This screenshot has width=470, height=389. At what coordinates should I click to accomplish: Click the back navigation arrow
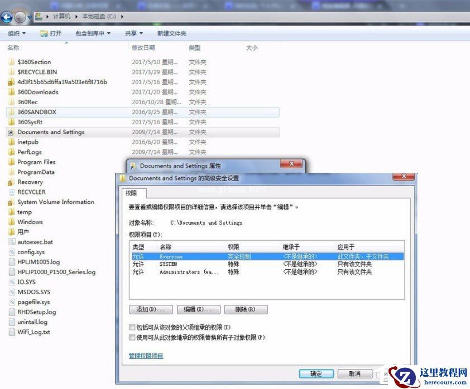[7, 17]
